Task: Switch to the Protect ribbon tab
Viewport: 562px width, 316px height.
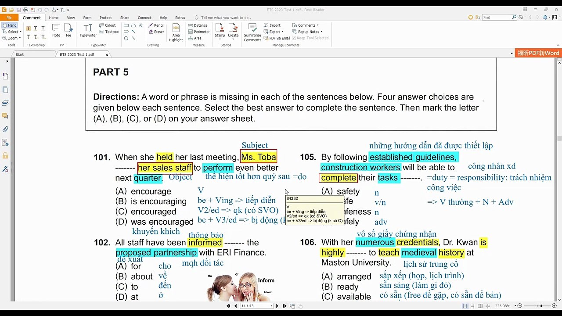Action: pos(106,18)
